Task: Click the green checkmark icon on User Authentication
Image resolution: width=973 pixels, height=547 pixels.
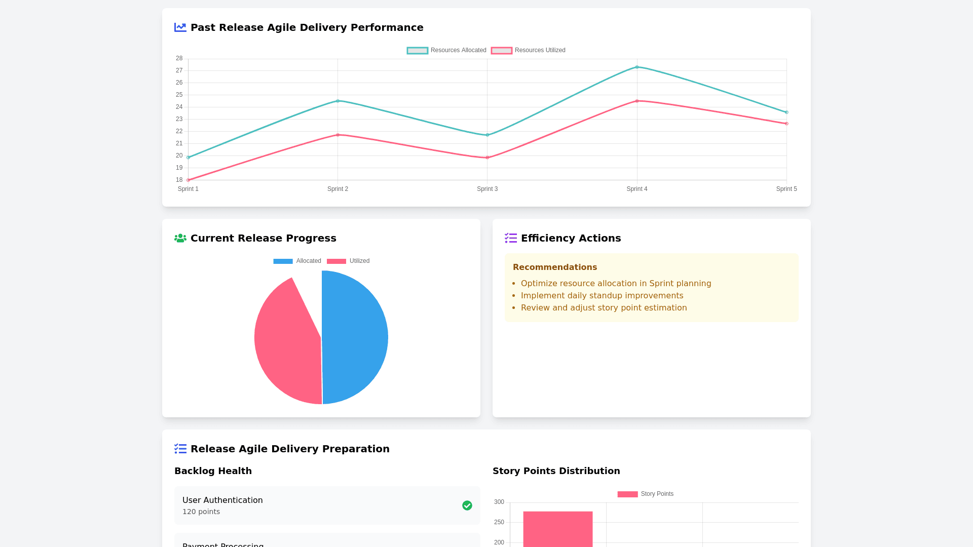Action: pyautogui.click(x=467, y=505)
